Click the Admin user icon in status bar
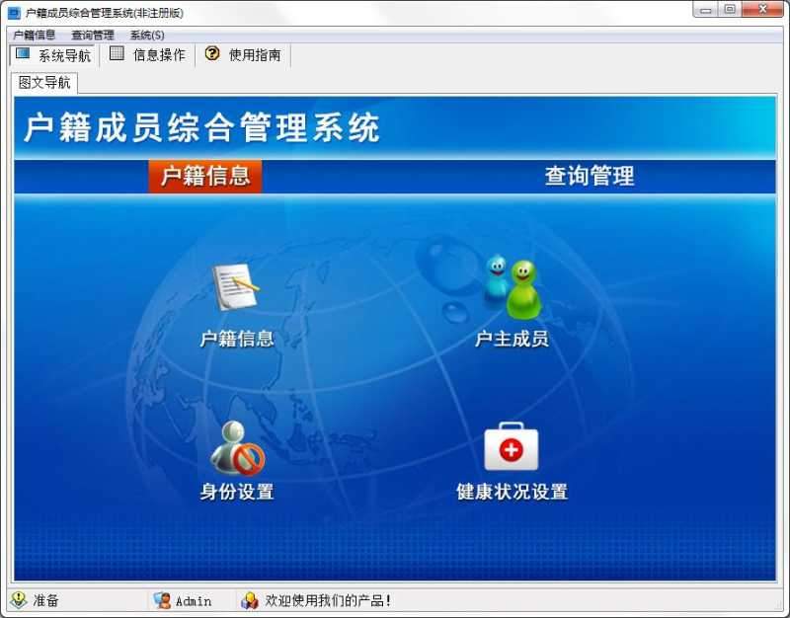Screen dimensions: 790x618 161,600
